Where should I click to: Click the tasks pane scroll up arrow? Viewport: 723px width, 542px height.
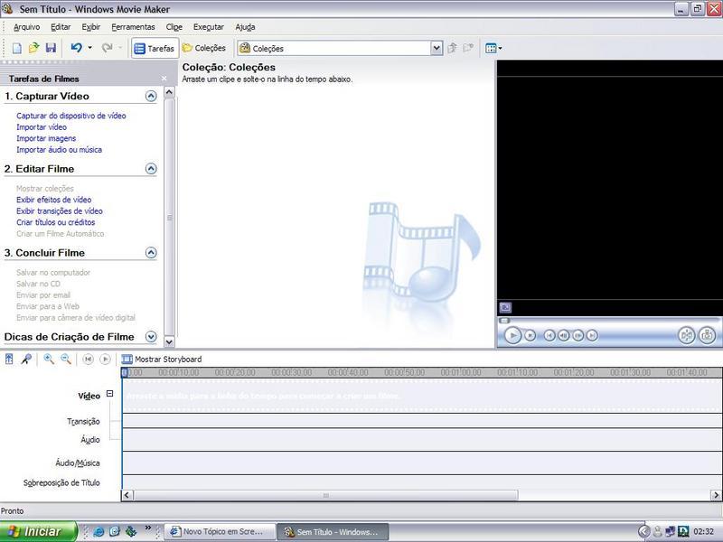[x=169, y=92]
